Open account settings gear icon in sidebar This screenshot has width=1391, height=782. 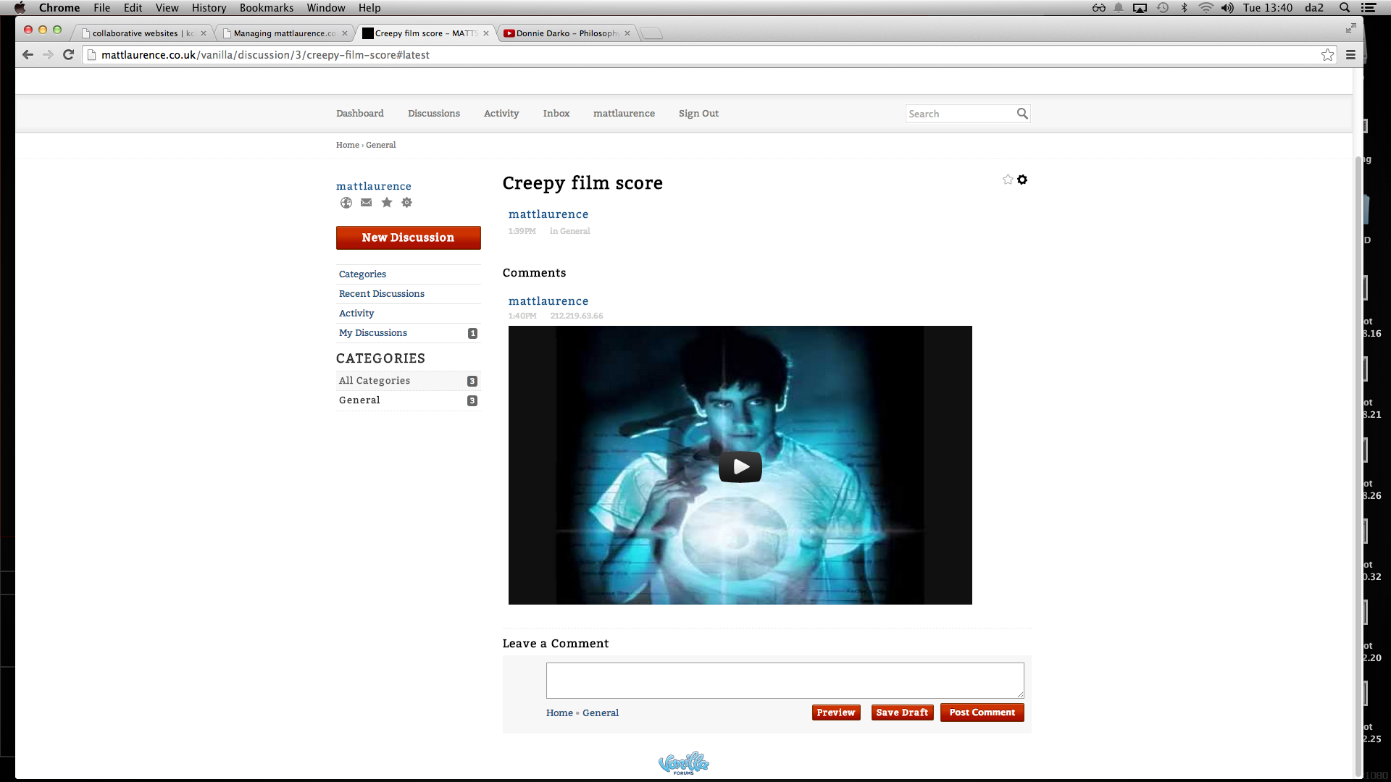[407, 203]
